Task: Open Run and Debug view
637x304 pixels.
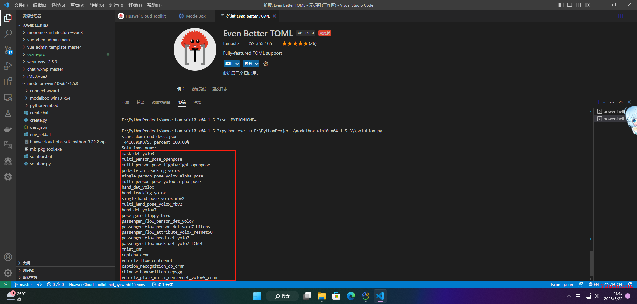Action: [x=8, y=66]
